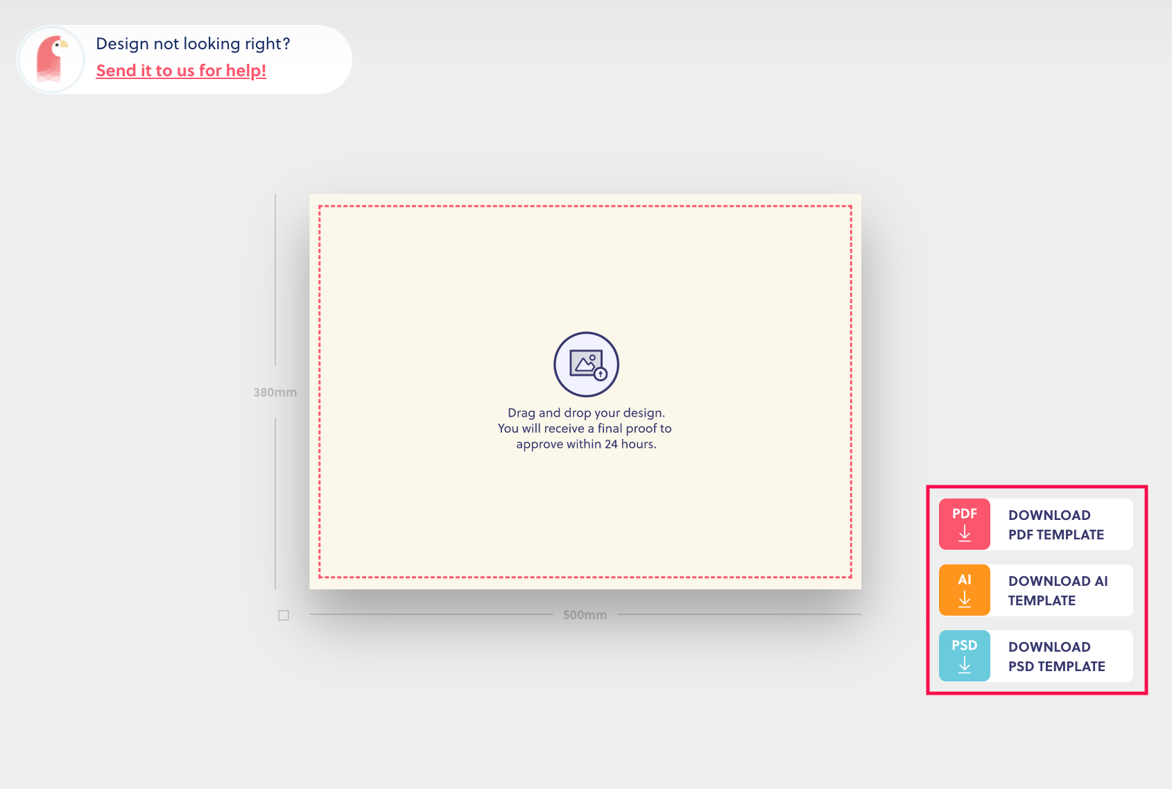
Task: Click the upload circle above the instructions text
Action: [x=585, y=364]
